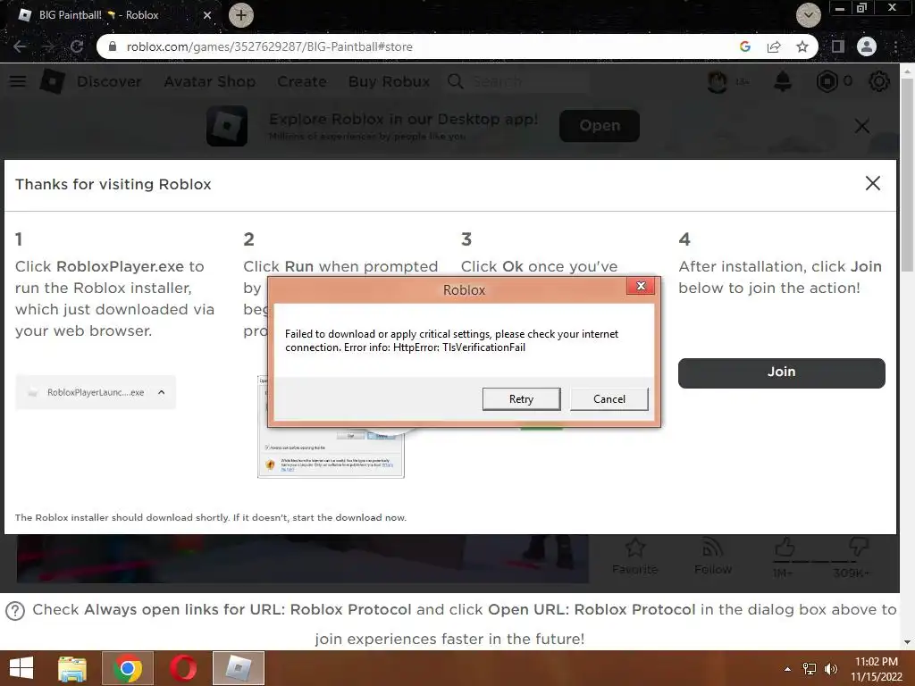This screenshot has height=686, width=915.
Task: Reload the page with the refresh icon
Action: [x=77, y=46]
